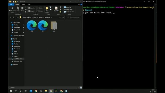Open Desktop under Quick access
Screen dimensions: 165x93
click(x=15, y=25)
